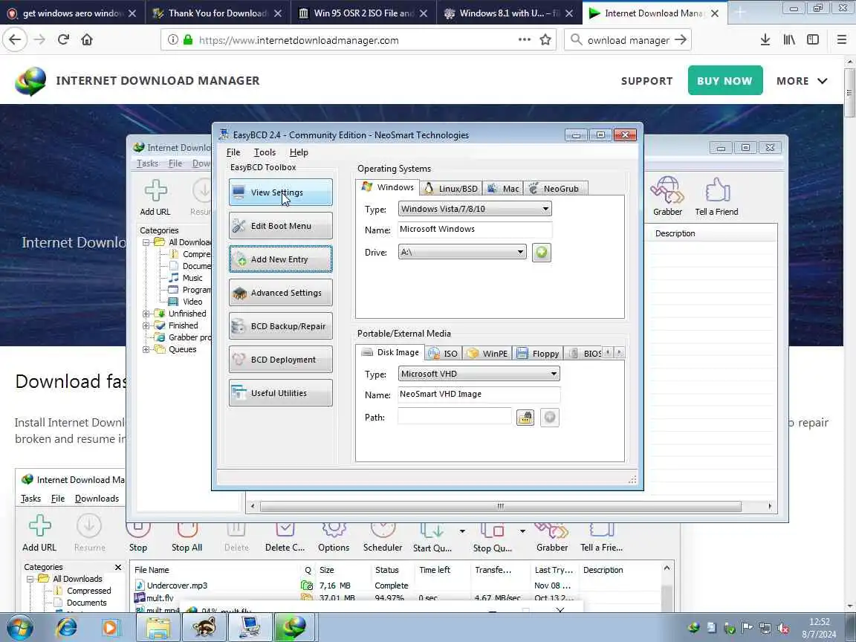The image size is (856, 642).
Task: Toggle the Firefox sidebar icon
Action: (x=813, y=39)
